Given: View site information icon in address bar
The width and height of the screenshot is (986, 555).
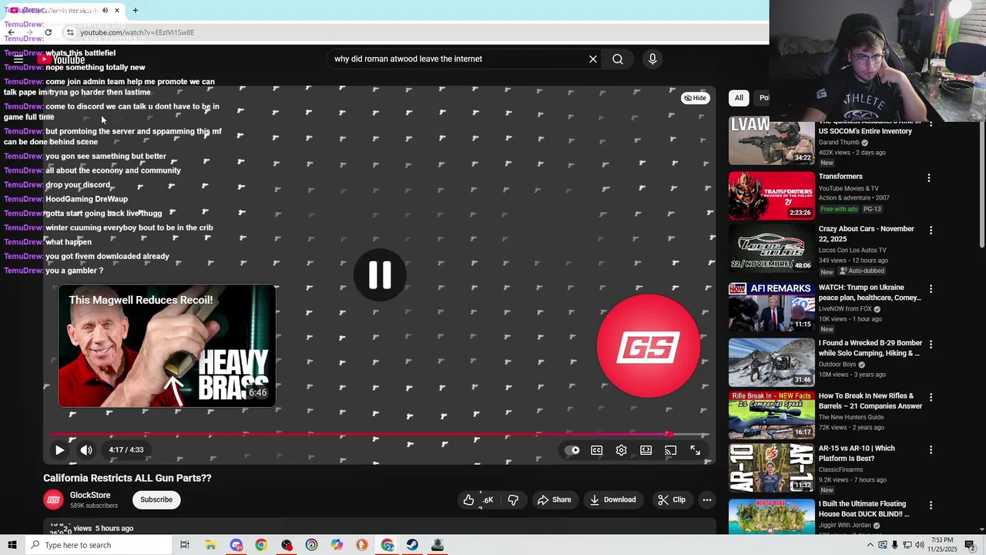Looking at the screenshot, I should click(x=70, y=32).
